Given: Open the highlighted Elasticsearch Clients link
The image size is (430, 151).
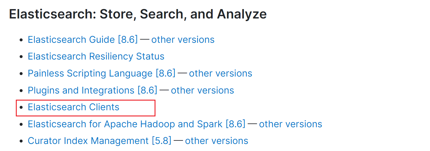Looking at the screenshot, I should tap(74, 107).
